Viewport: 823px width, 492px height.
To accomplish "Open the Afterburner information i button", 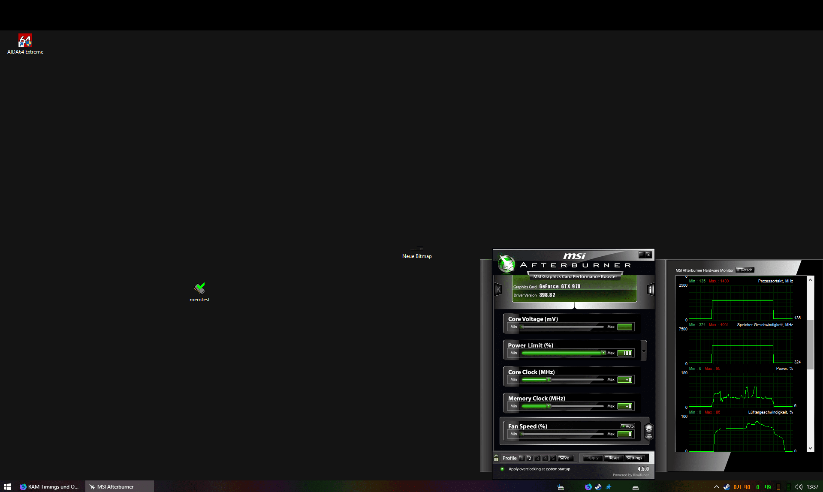I will coord(651,290).
